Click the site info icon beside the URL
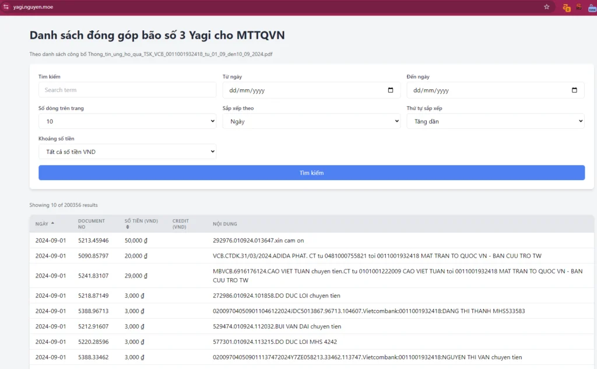597x369 pixels. pyautogui.click(x=6, y=7)
